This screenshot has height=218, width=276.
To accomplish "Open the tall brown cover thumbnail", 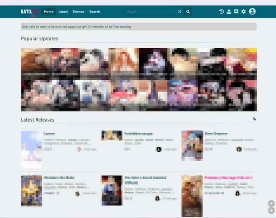I will point(192,196).
